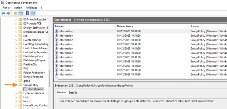Select the glcnd folder icon
227x109 pixels.
pos(20,81)
